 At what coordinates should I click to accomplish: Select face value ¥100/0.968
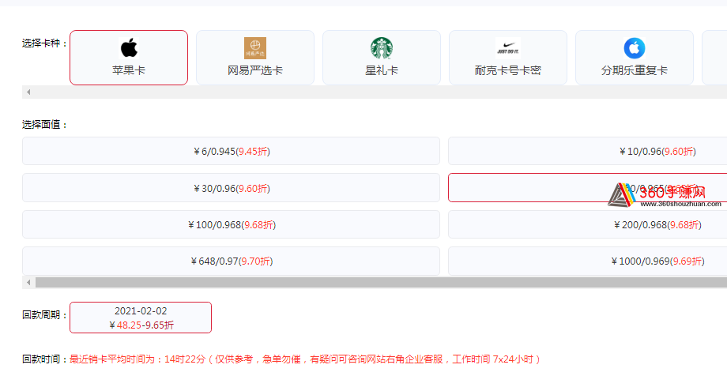pyautogui.click(x=231, y=224)
